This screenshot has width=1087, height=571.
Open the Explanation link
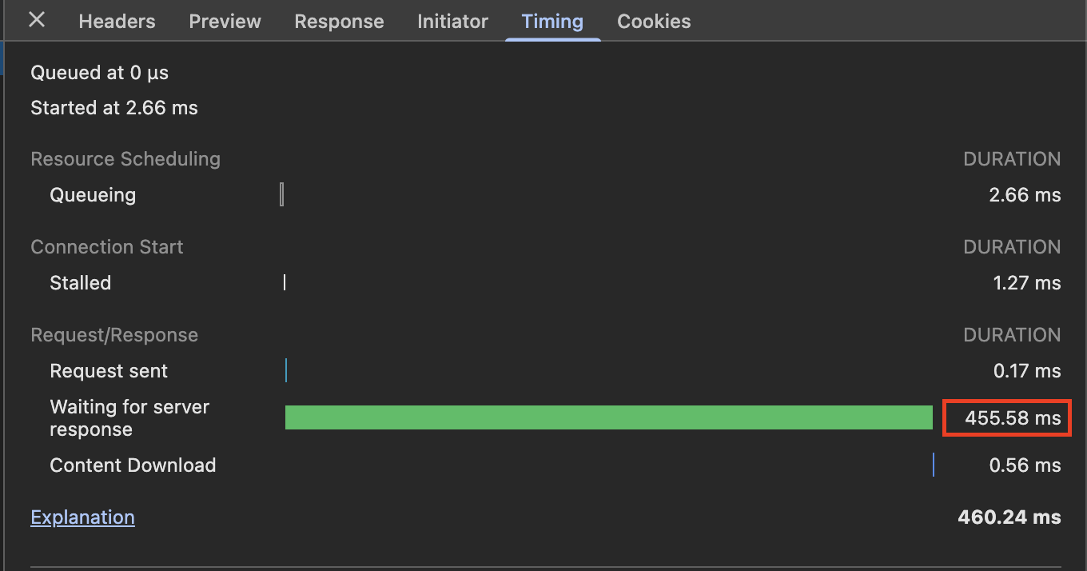pyautogui.click(x=82, y=517)
